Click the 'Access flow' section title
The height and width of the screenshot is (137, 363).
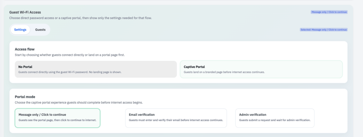pyautogui.click(x=25, y=49)
